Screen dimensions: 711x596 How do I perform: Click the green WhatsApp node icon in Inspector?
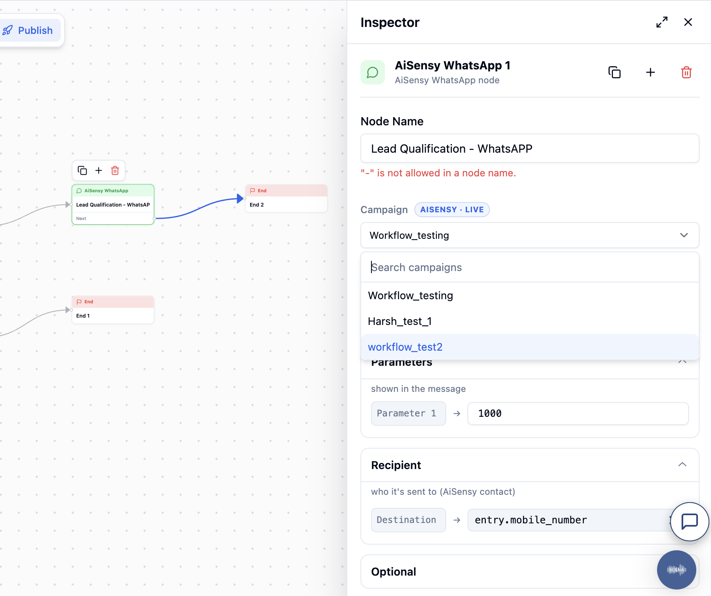pos(373,72)
